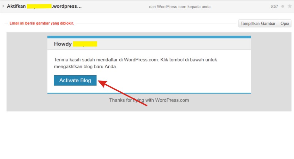This screenshot has height=159, width=294.
Task: Click the red 'Email ini berisi gambar yang diblokir' notice
Action: pos(42,23)
